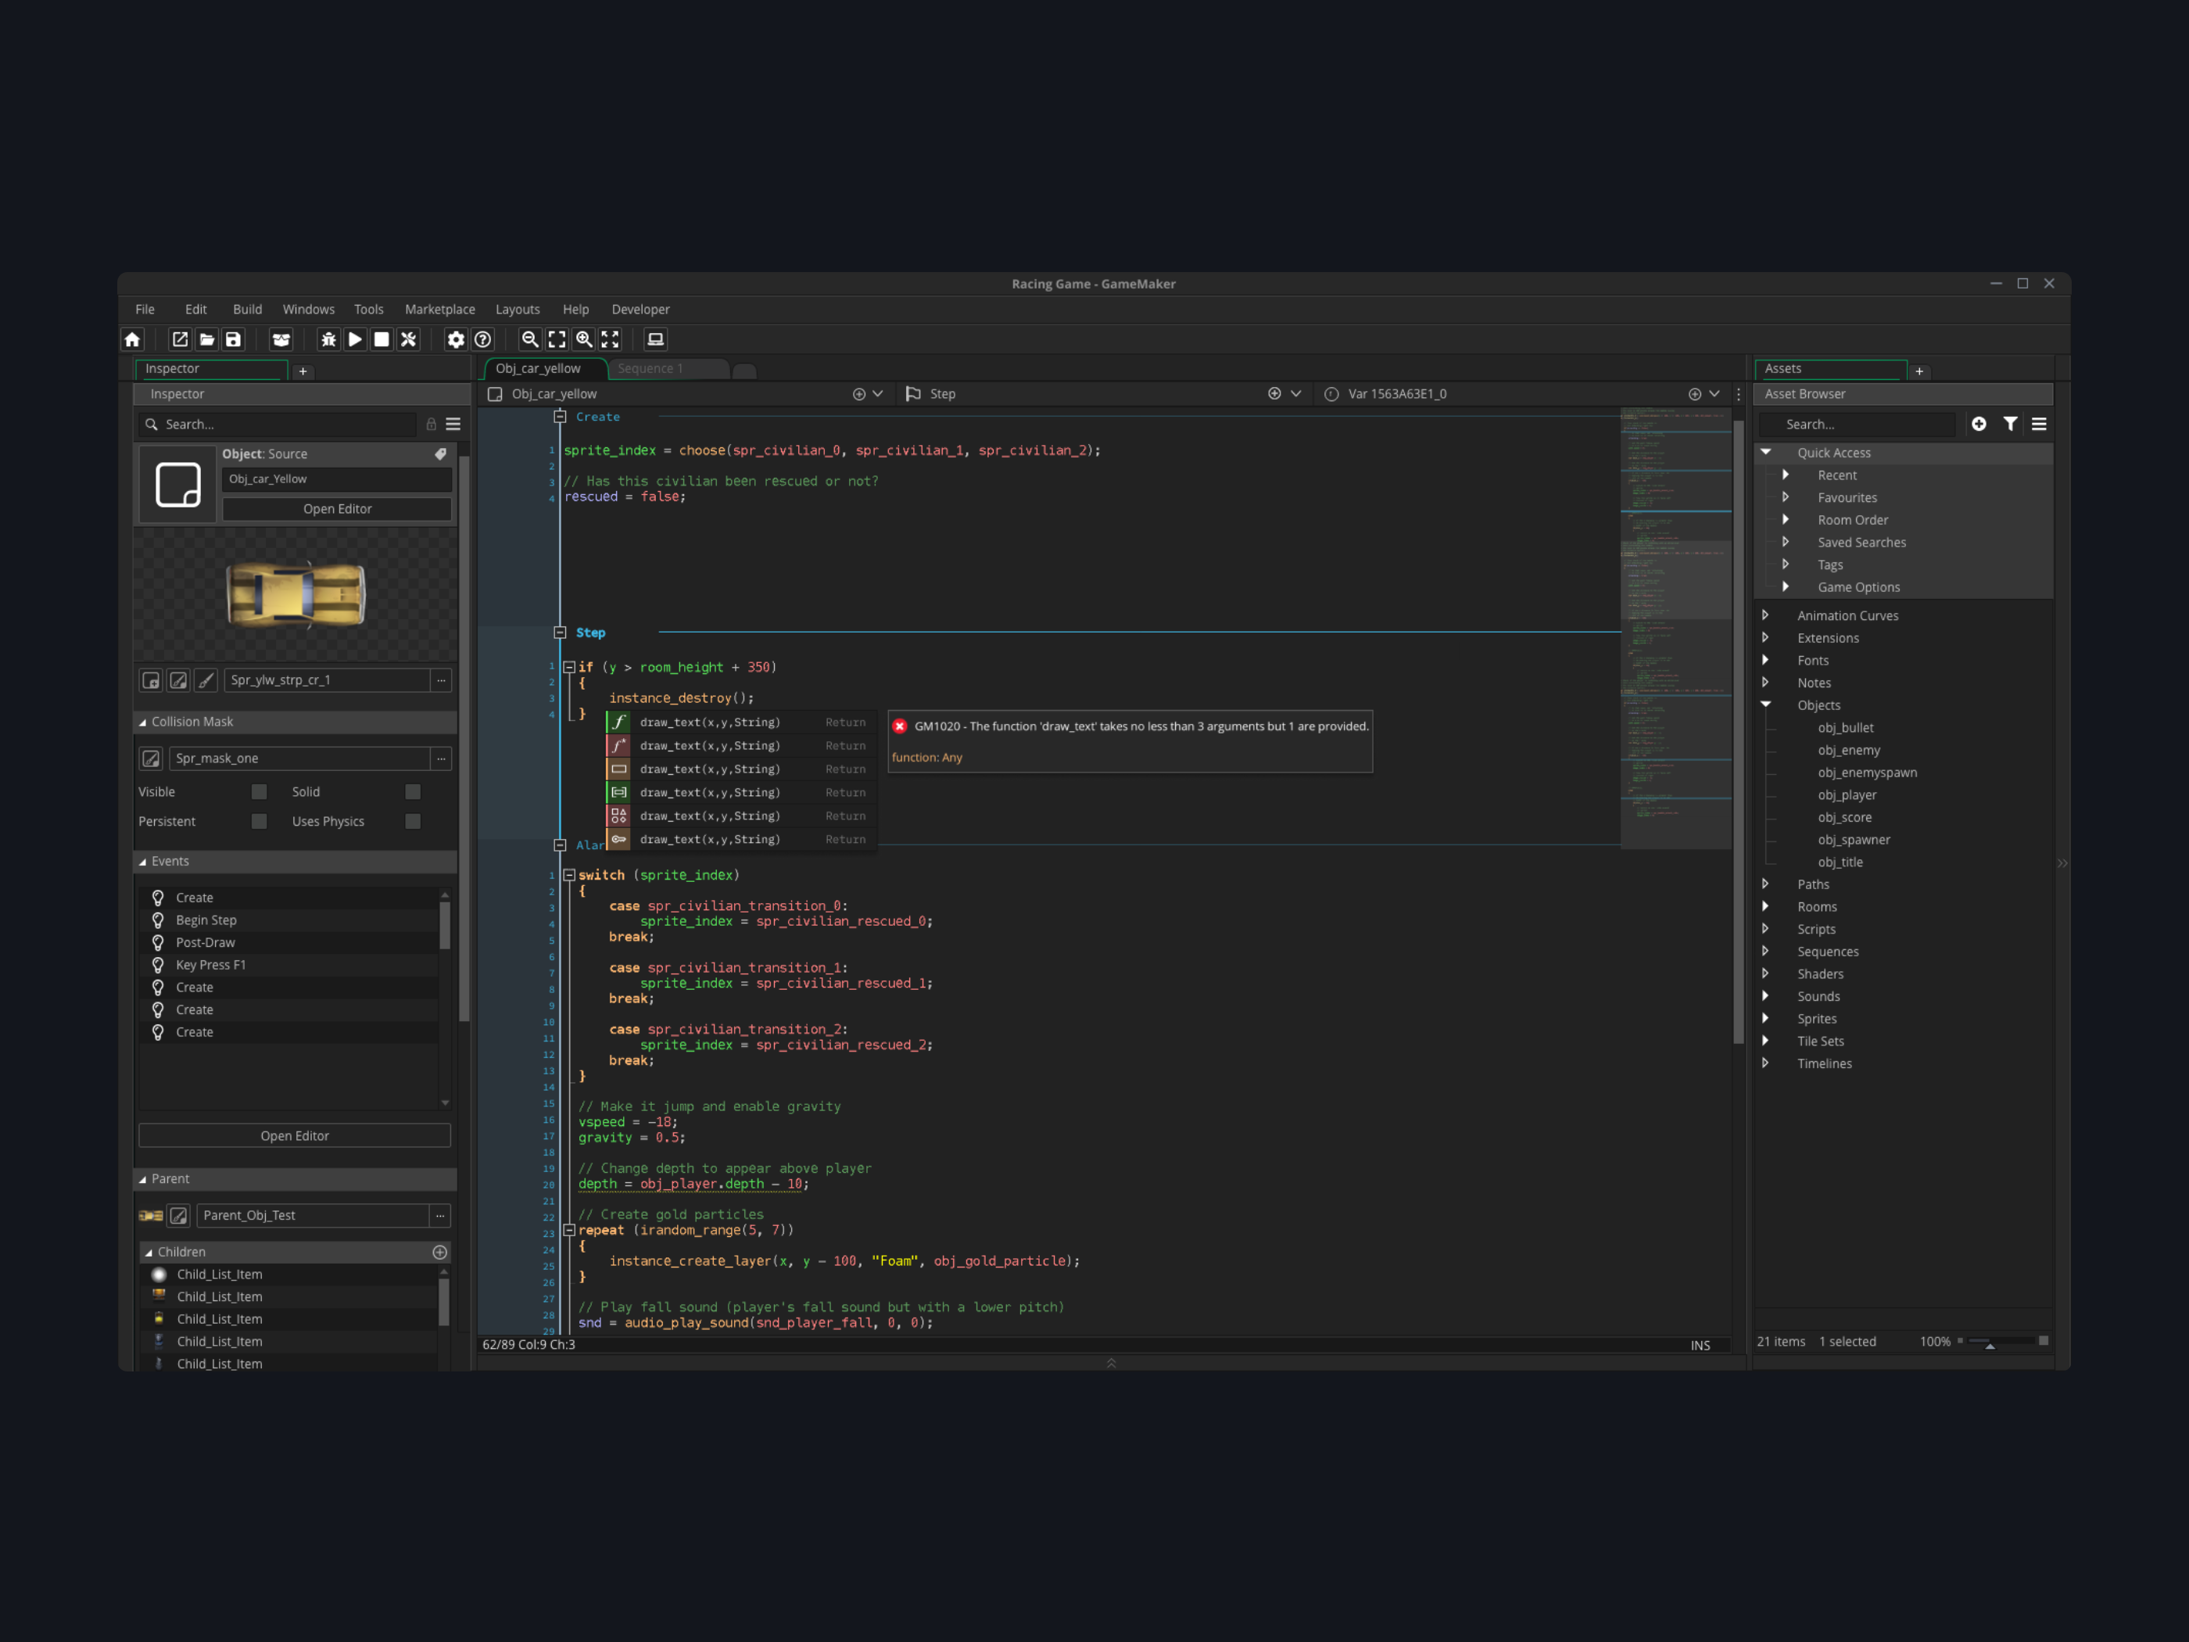Click Open Editor button below Events
This screenshot has width=2189, height=1642.
[x=295, y=1136]
